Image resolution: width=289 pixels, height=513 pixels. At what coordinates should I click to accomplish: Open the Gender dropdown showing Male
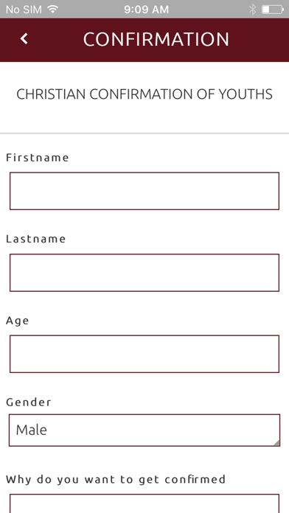pos(144,430)
